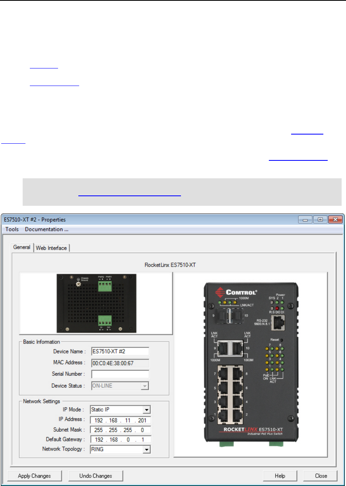346x486 pixels.
Task: Open the Documentation menu
Action: (47, 229)
